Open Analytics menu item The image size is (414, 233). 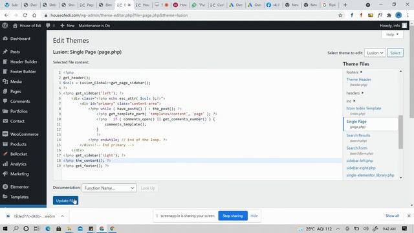pyautogui.click(x=18, y=164)
